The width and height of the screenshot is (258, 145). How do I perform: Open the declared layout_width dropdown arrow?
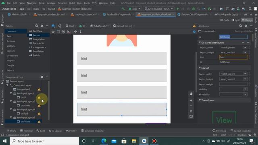245,48
